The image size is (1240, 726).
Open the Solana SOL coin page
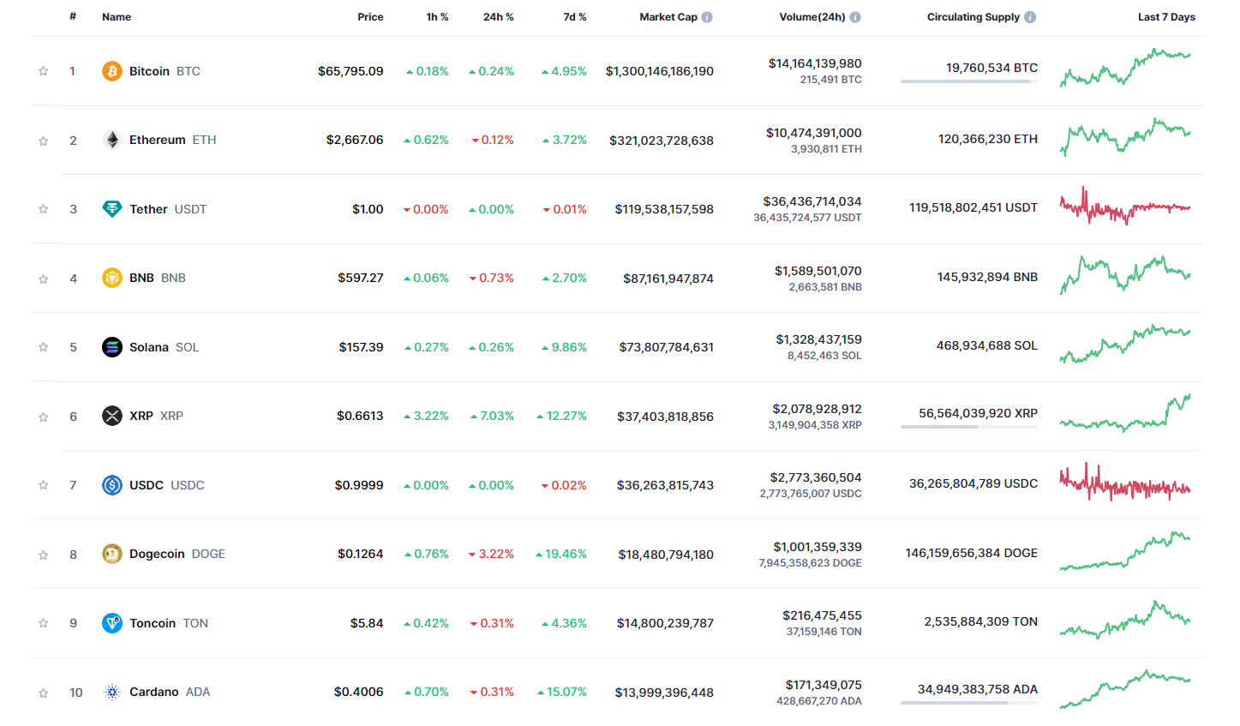164,347
